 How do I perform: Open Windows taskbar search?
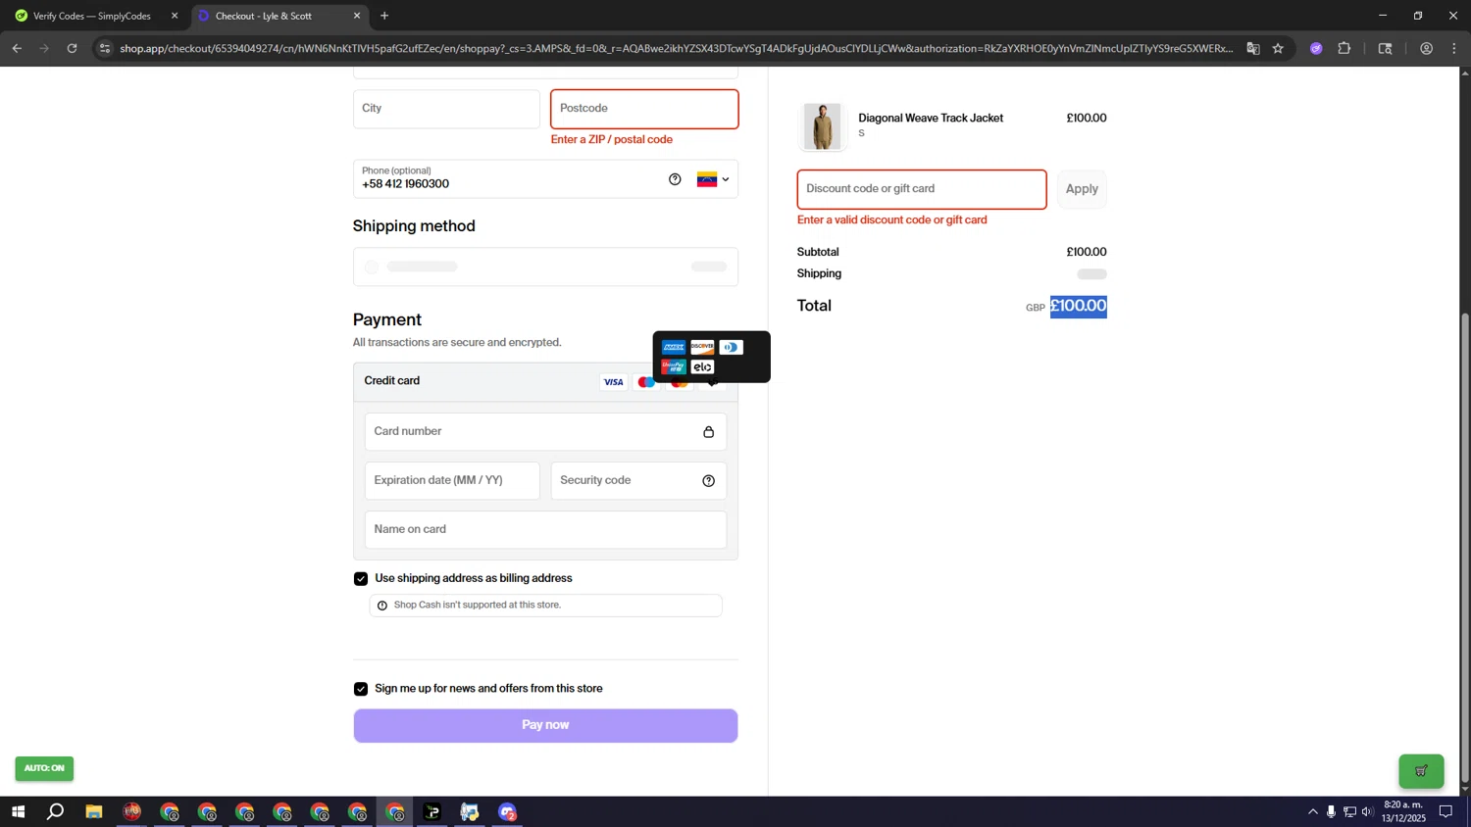click(56, 811)
